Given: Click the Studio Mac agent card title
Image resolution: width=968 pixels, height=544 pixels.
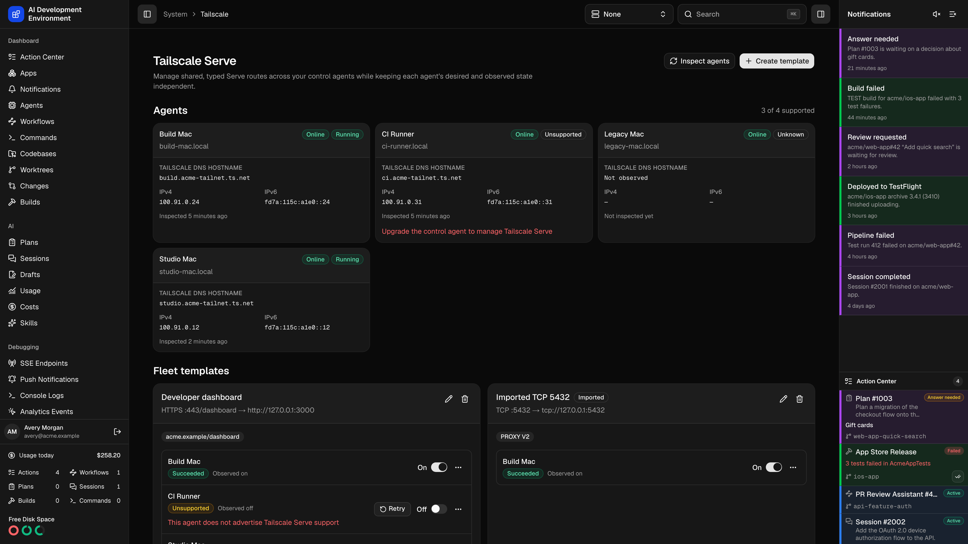Looking at the screenshot, I should pos(178,259).
